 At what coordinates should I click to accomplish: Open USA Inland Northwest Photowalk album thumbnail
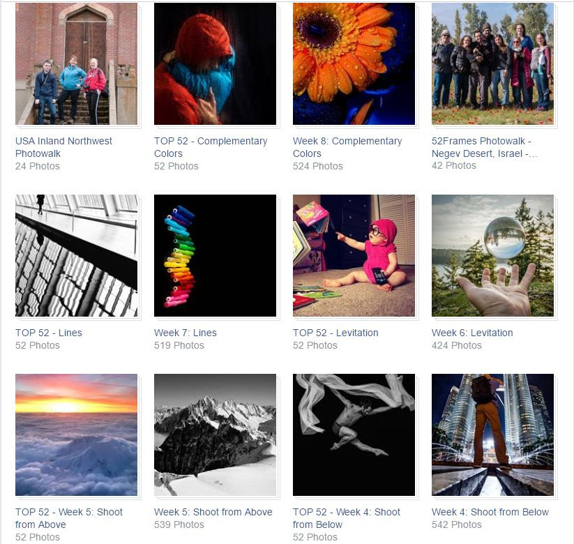pos(76,63)
